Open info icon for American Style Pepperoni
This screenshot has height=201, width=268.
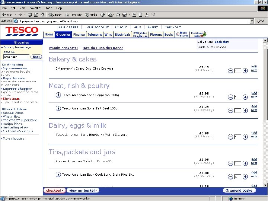(58, 95)
